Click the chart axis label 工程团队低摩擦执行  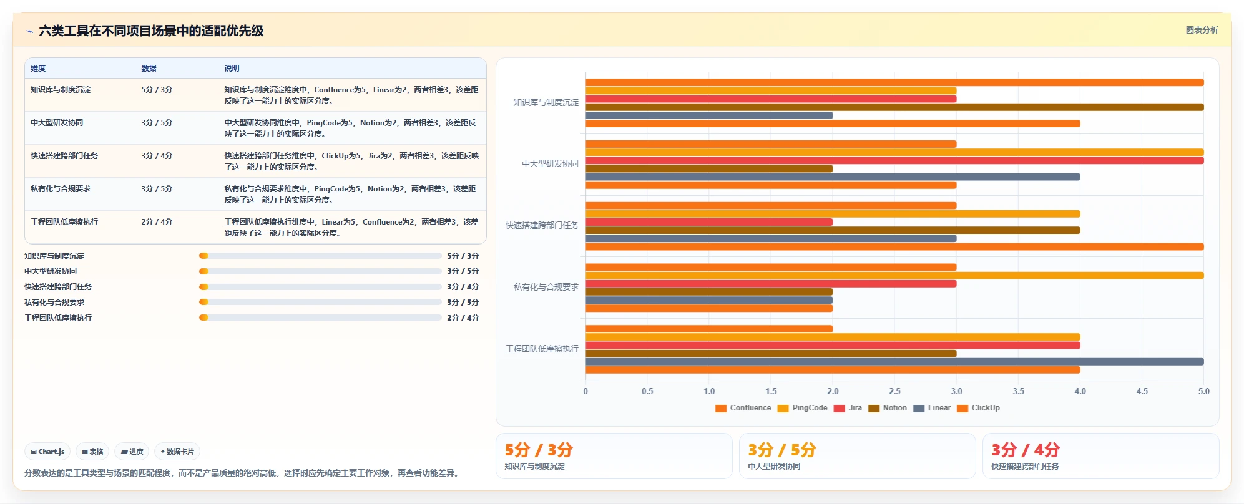coord(542,349)
